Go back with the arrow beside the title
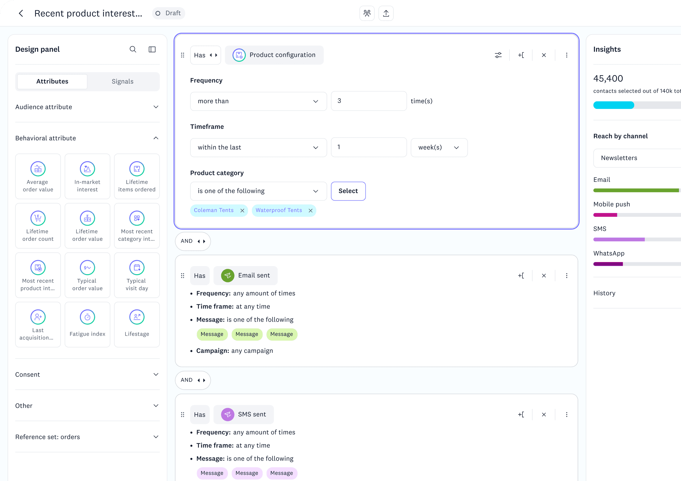Image resolution: width=681 pixels, height=481 pixels. pyautogui.click(x=21, y=13)
